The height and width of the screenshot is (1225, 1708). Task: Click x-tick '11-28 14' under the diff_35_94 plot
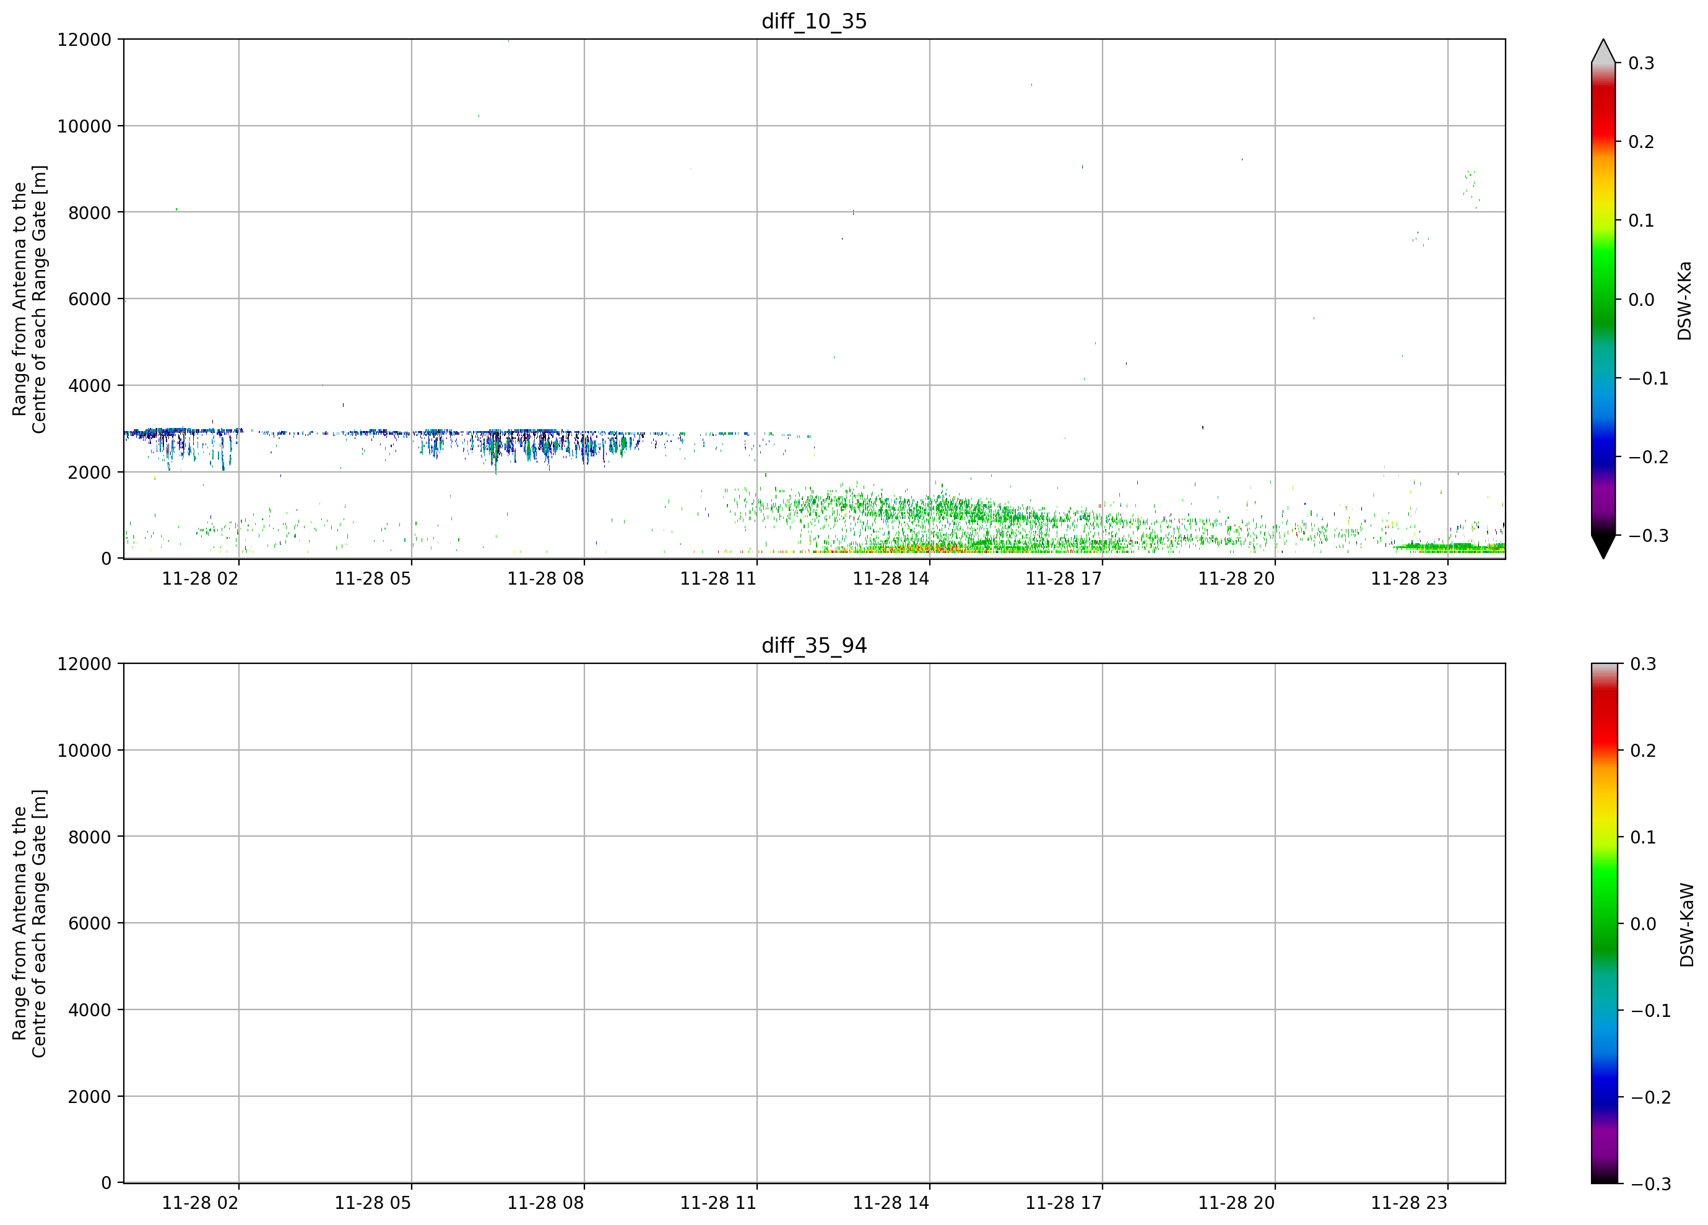891,1203
